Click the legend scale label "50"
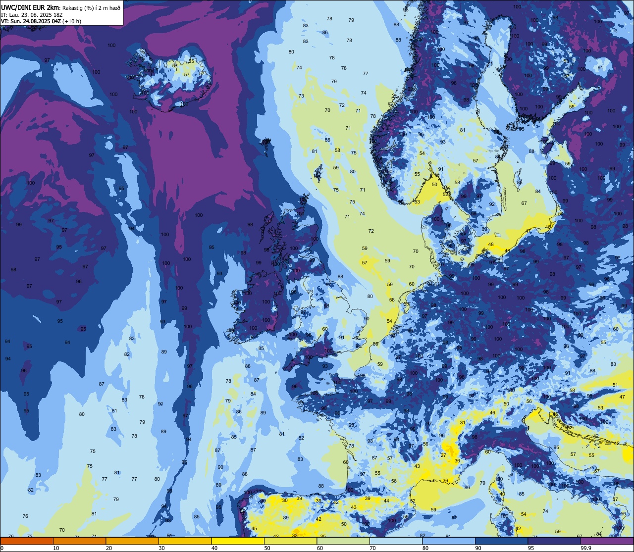 tap(267, 548)
